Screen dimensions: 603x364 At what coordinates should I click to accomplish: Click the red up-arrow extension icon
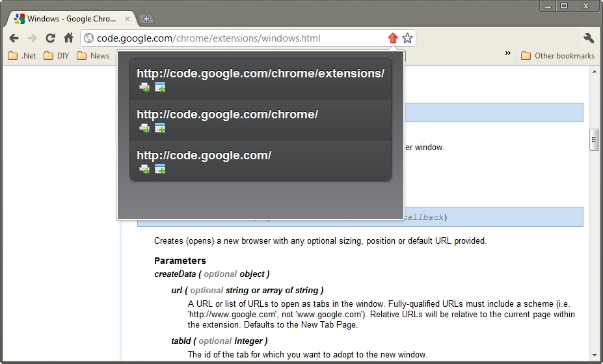(x=393, y=38)
